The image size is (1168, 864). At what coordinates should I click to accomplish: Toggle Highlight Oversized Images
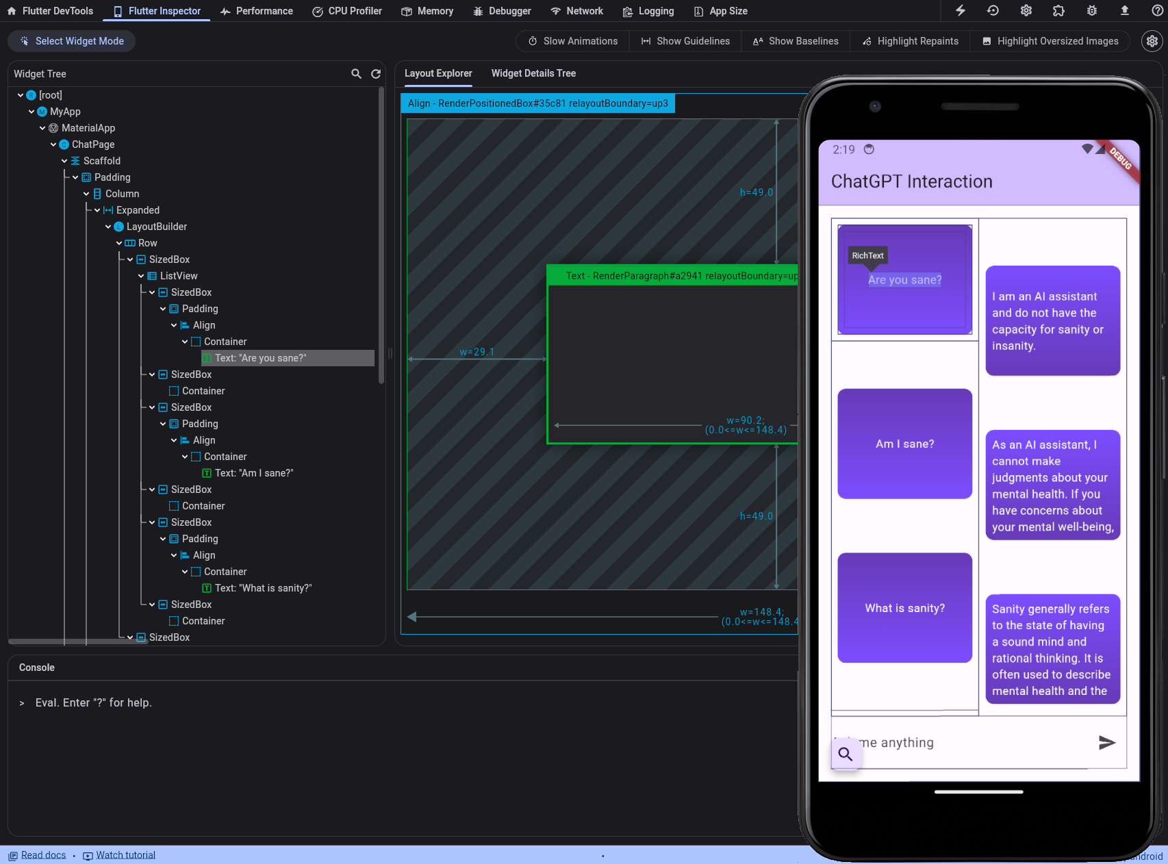[x=1050, y=41]
